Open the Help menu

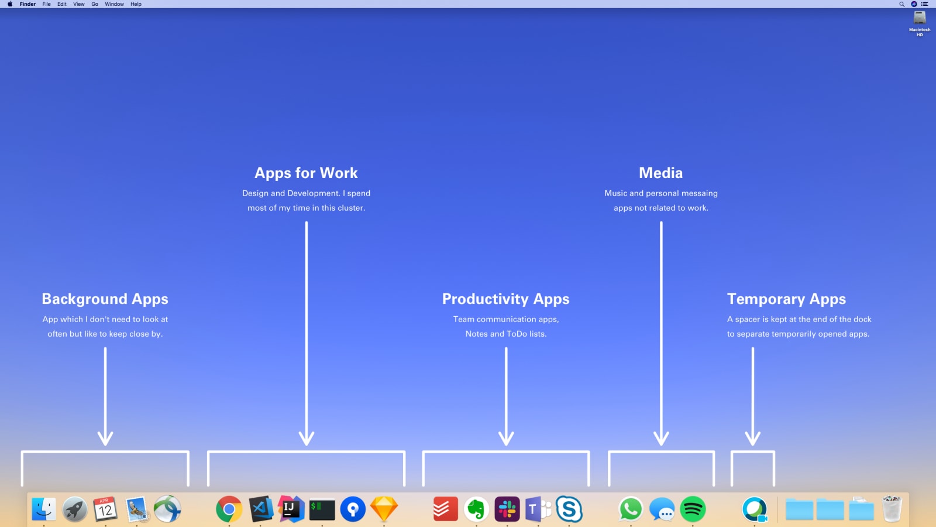pos(136,4)
